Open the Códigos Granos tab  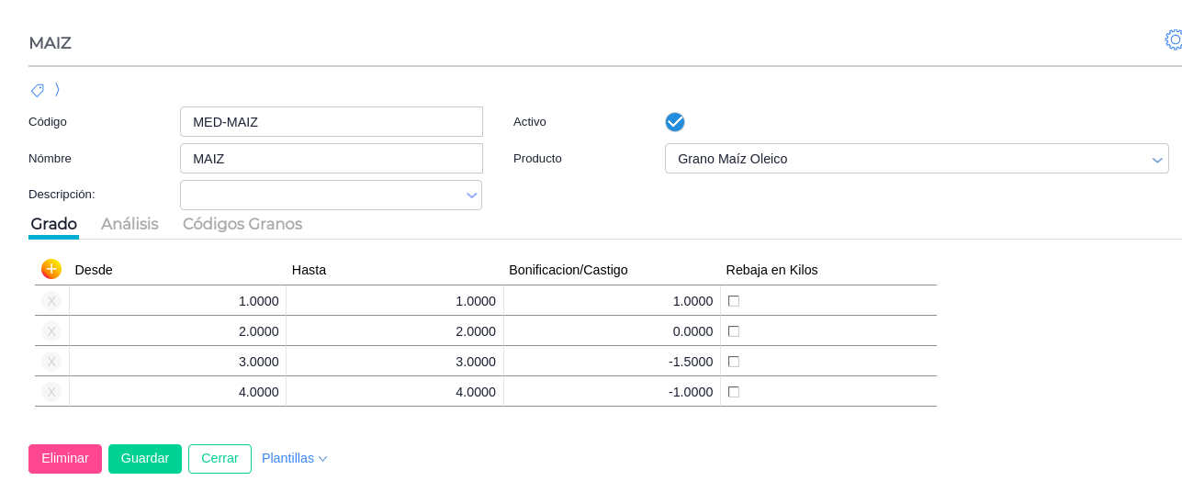(242, 224)
